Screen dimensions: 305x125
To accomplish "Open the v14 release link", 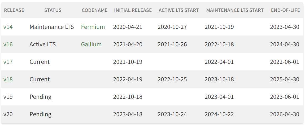I will (8, 27).
